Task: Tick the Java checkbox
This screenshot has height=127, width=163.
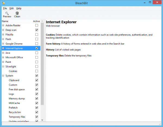Action: click(37, 53)
